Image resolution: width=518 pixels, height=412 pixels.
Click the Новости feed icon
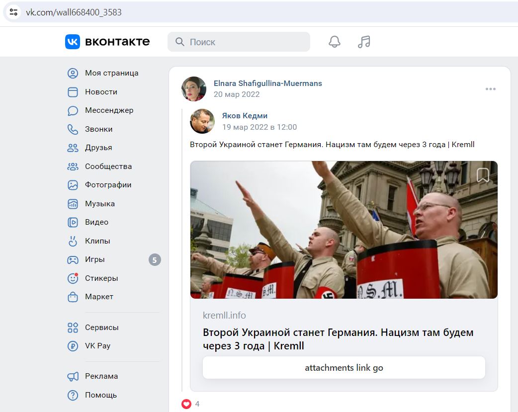coord(73,92)
